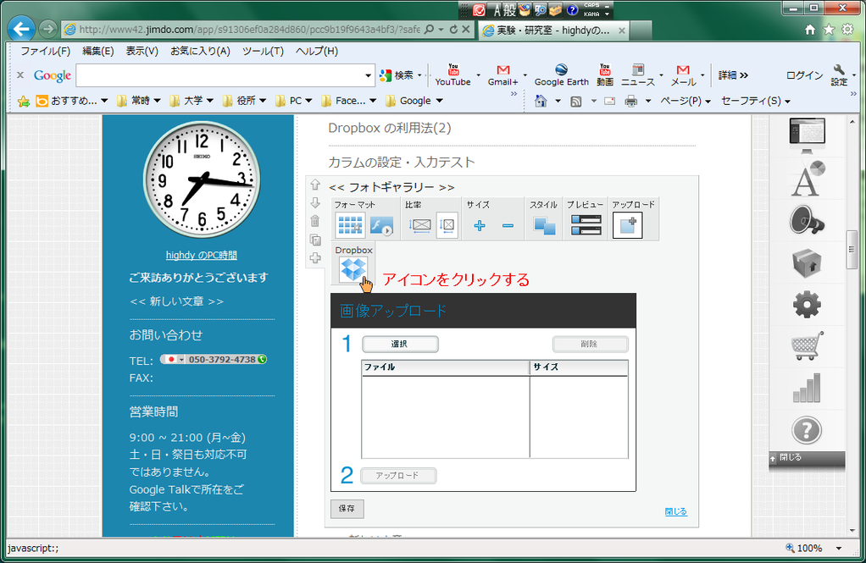
Task: Open settings gear in the Jimdo sidebar
Action: [x=806, y=304]
